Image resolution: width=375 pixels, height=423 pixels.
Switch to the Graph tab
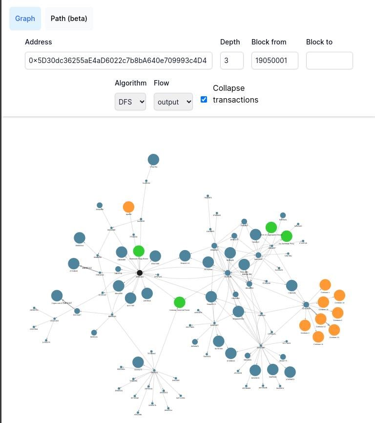[x=25, y=19]
